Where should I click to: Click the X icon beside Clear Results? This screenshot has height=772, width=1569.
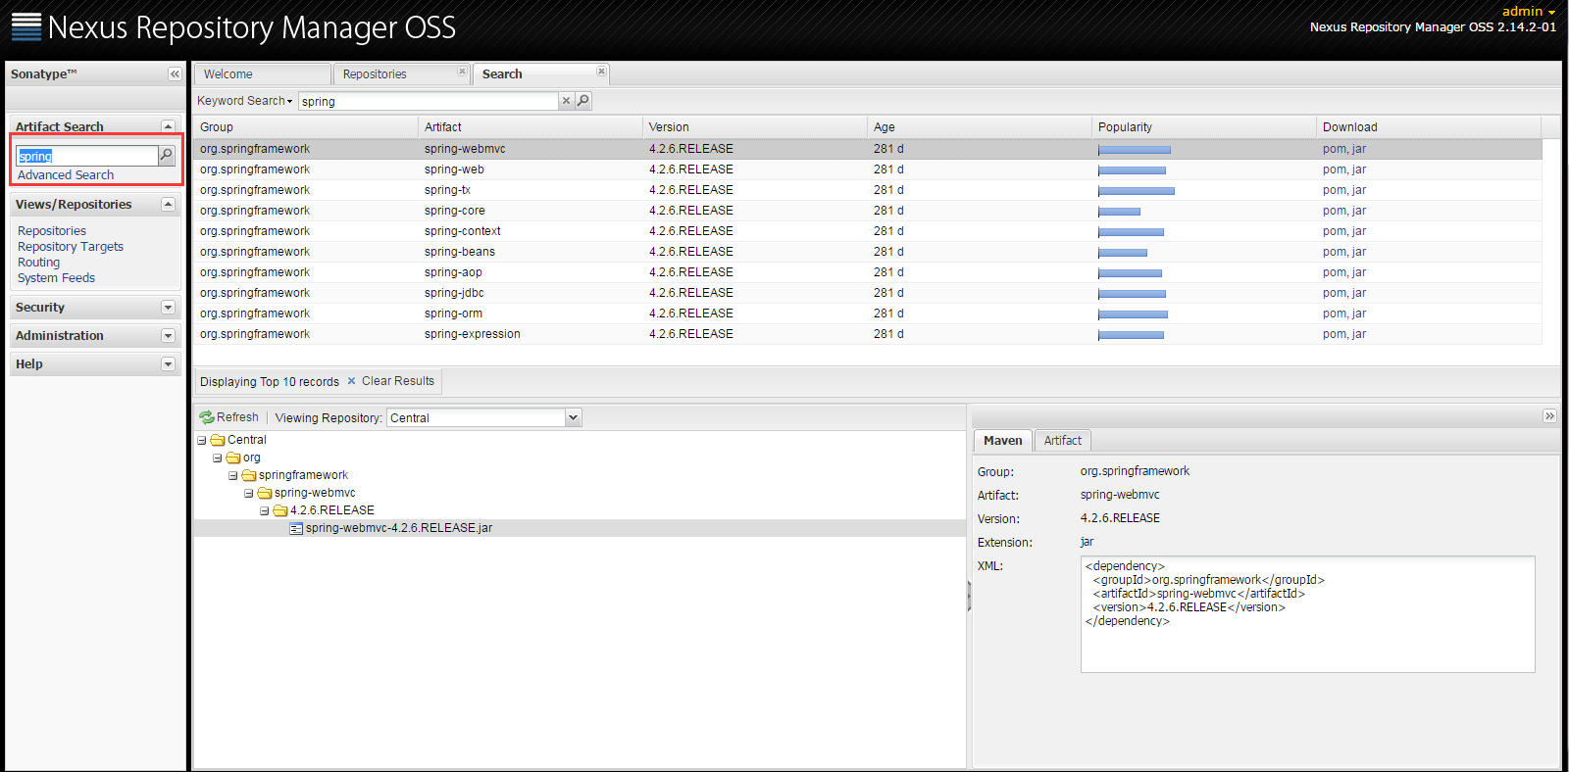(x=351, y=381)
